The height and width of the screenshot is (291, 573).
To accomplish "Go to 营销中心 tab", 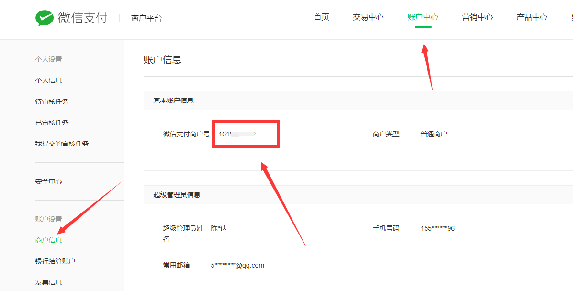I will pos(477,17).
